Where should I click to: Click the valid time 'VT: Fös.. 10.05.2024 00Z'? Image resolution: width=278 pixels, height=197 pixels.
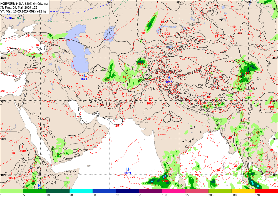[17, 11]
